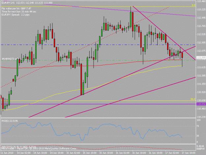Click the 113.225 price scale value
This screenshot has width=206, height=155.
click(x=201, y=10)
